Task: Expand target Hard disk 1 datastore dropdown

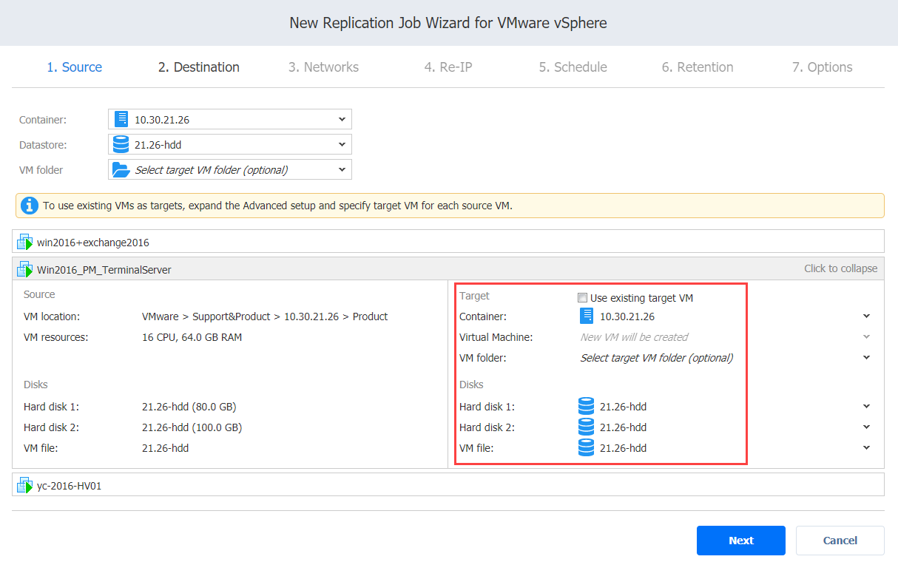Action: point(867,406)
